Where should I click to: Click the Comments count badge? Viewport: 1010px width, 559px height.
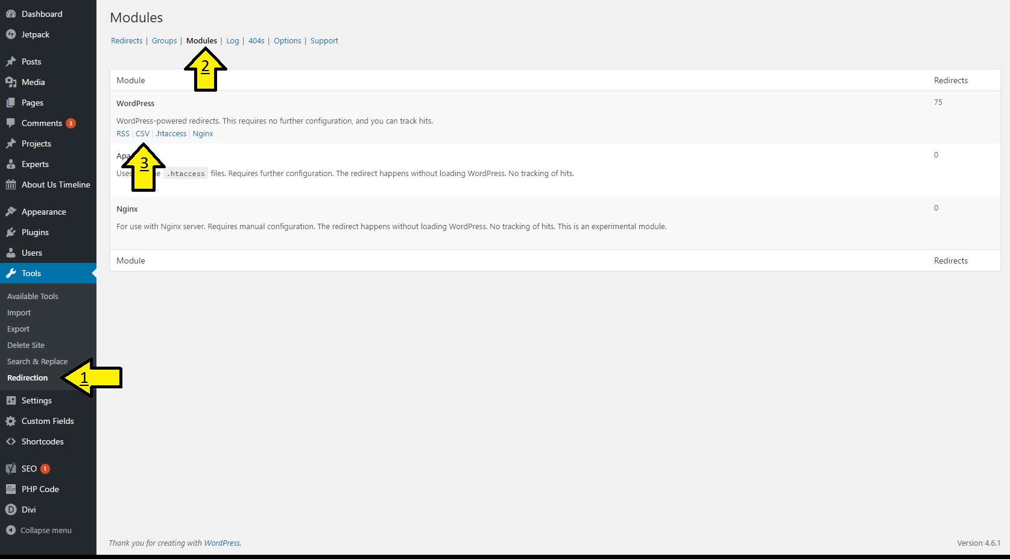[71, 123]
